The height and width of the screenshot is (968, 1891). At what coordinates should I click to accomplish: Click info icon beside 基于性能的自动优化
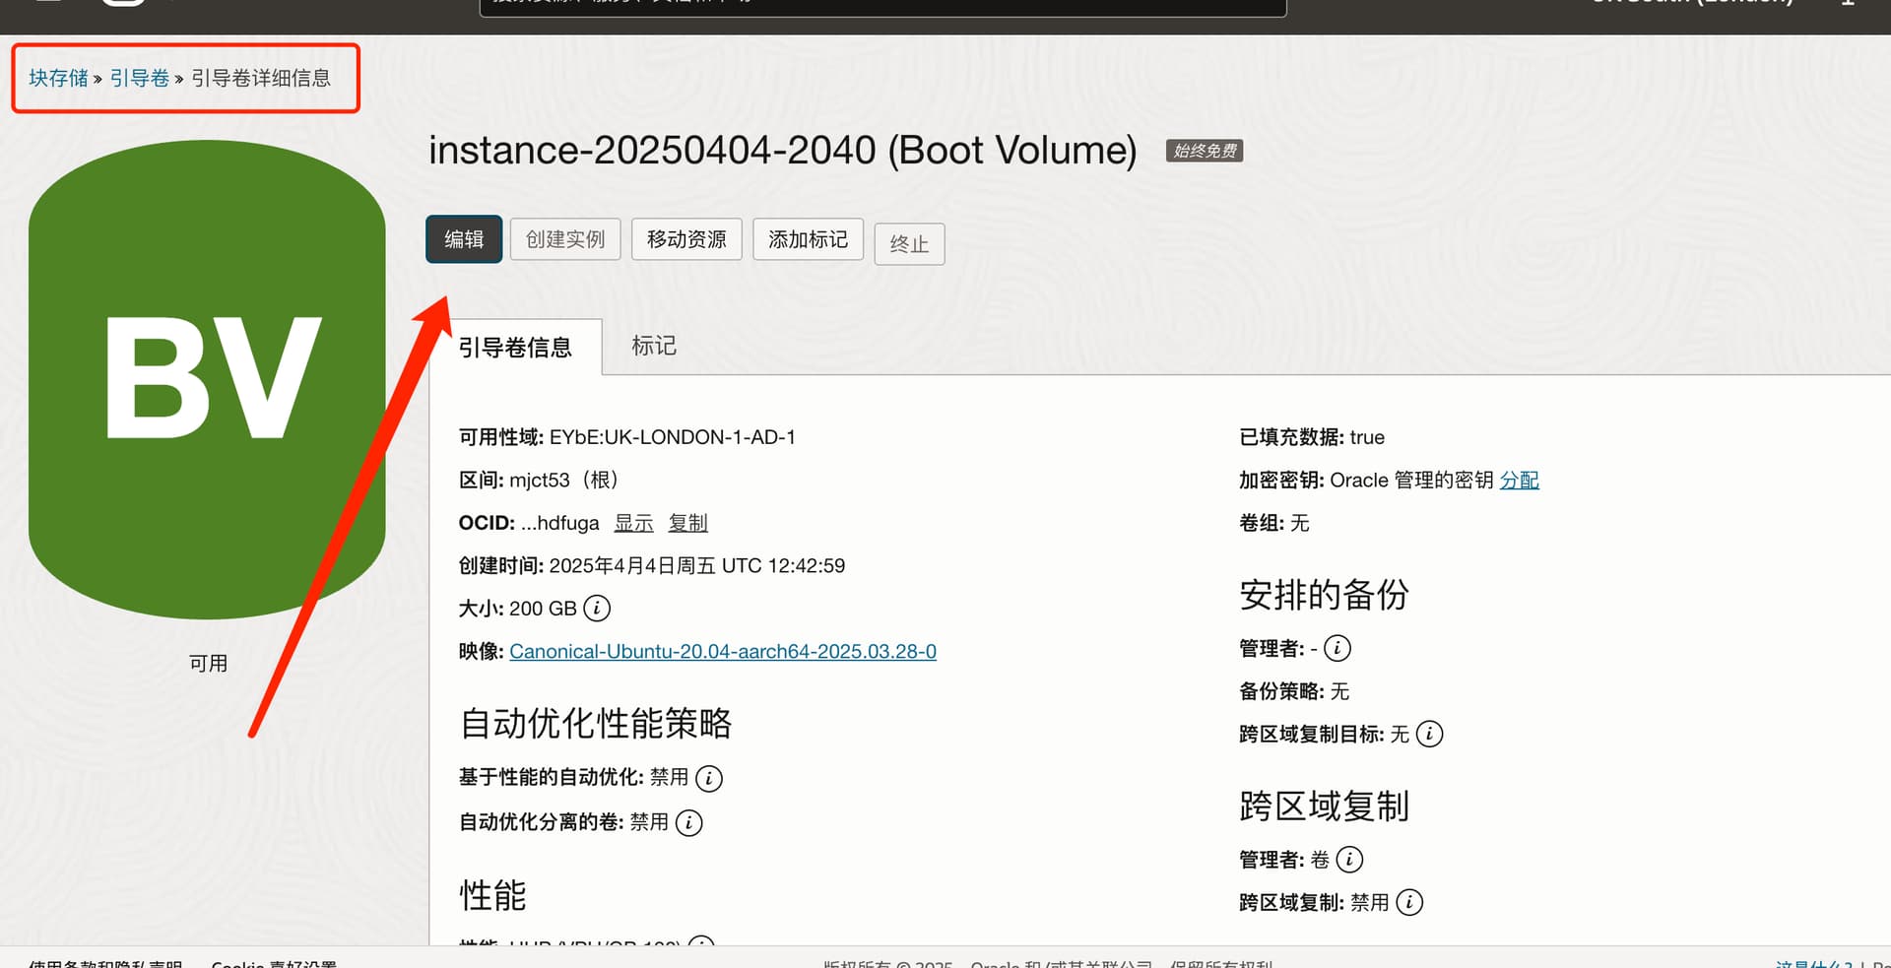click(x=709, y=778)
